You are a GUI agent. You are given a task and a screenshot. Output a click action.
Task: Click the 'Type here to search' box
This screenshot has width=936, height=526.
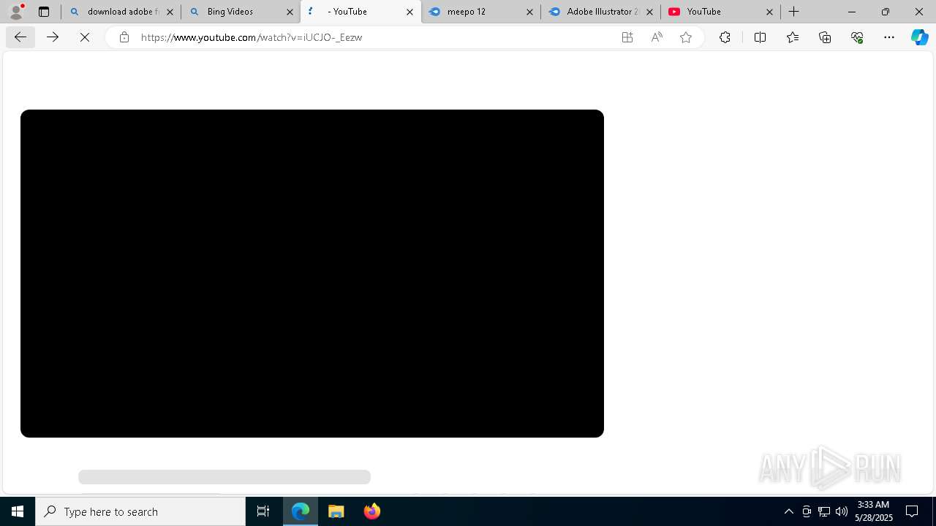coord(140,511)
